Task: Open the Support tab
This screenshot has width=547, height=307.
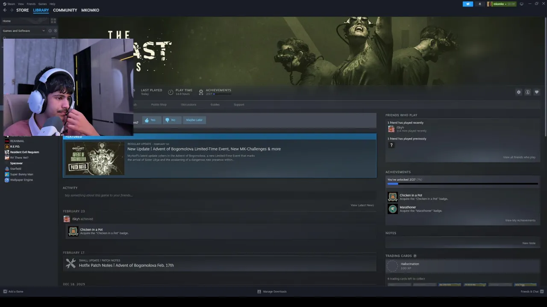Action: click(239, 104)
